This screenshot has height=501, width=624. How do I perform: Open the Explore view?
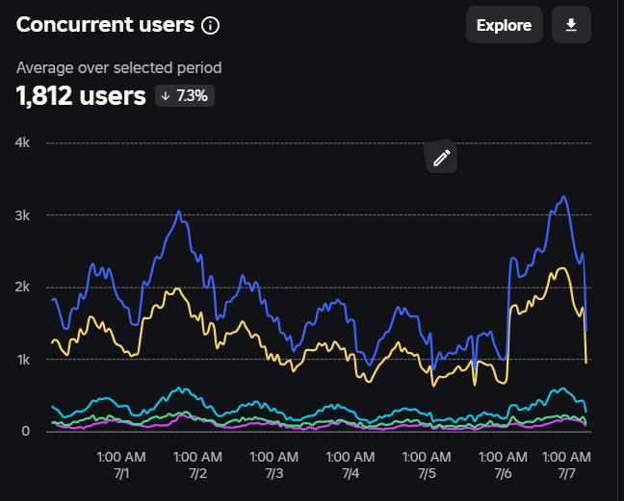[x=504, y=25]
